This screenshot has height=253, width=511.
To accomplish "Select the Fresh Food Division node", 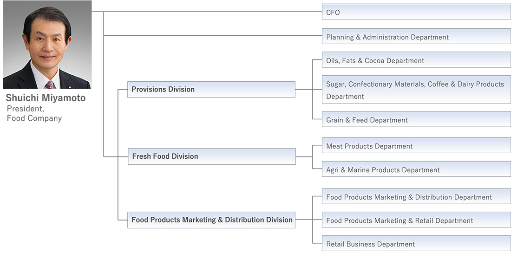I will point(211,156).
